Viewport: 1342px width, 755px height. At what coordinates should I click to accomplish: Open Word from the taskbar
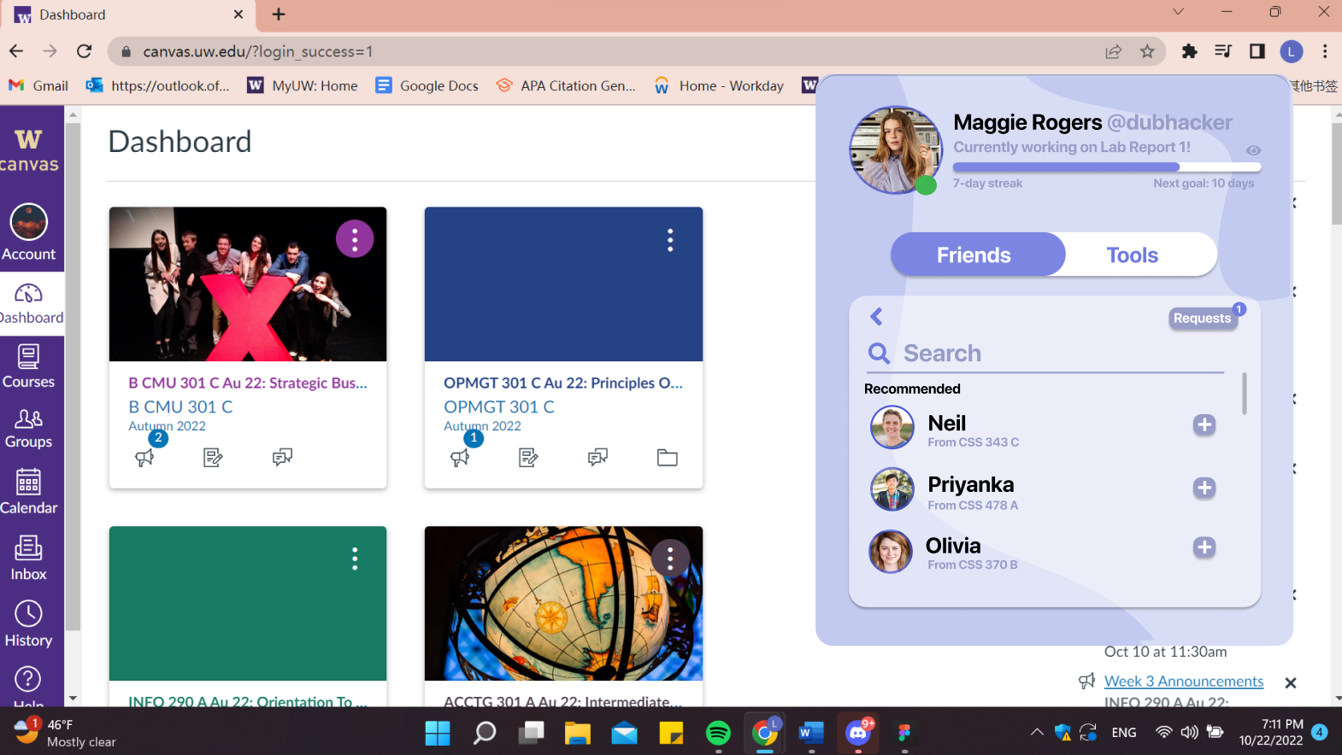[x=810, y=733]
